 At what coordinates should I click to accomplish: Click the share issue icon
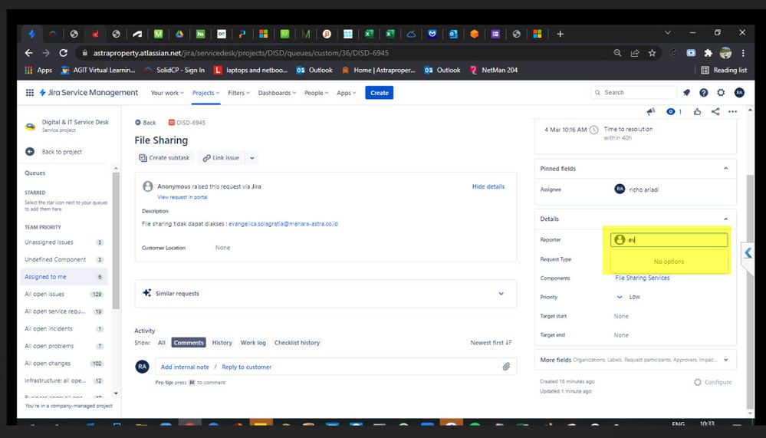(x=715, y=111)
